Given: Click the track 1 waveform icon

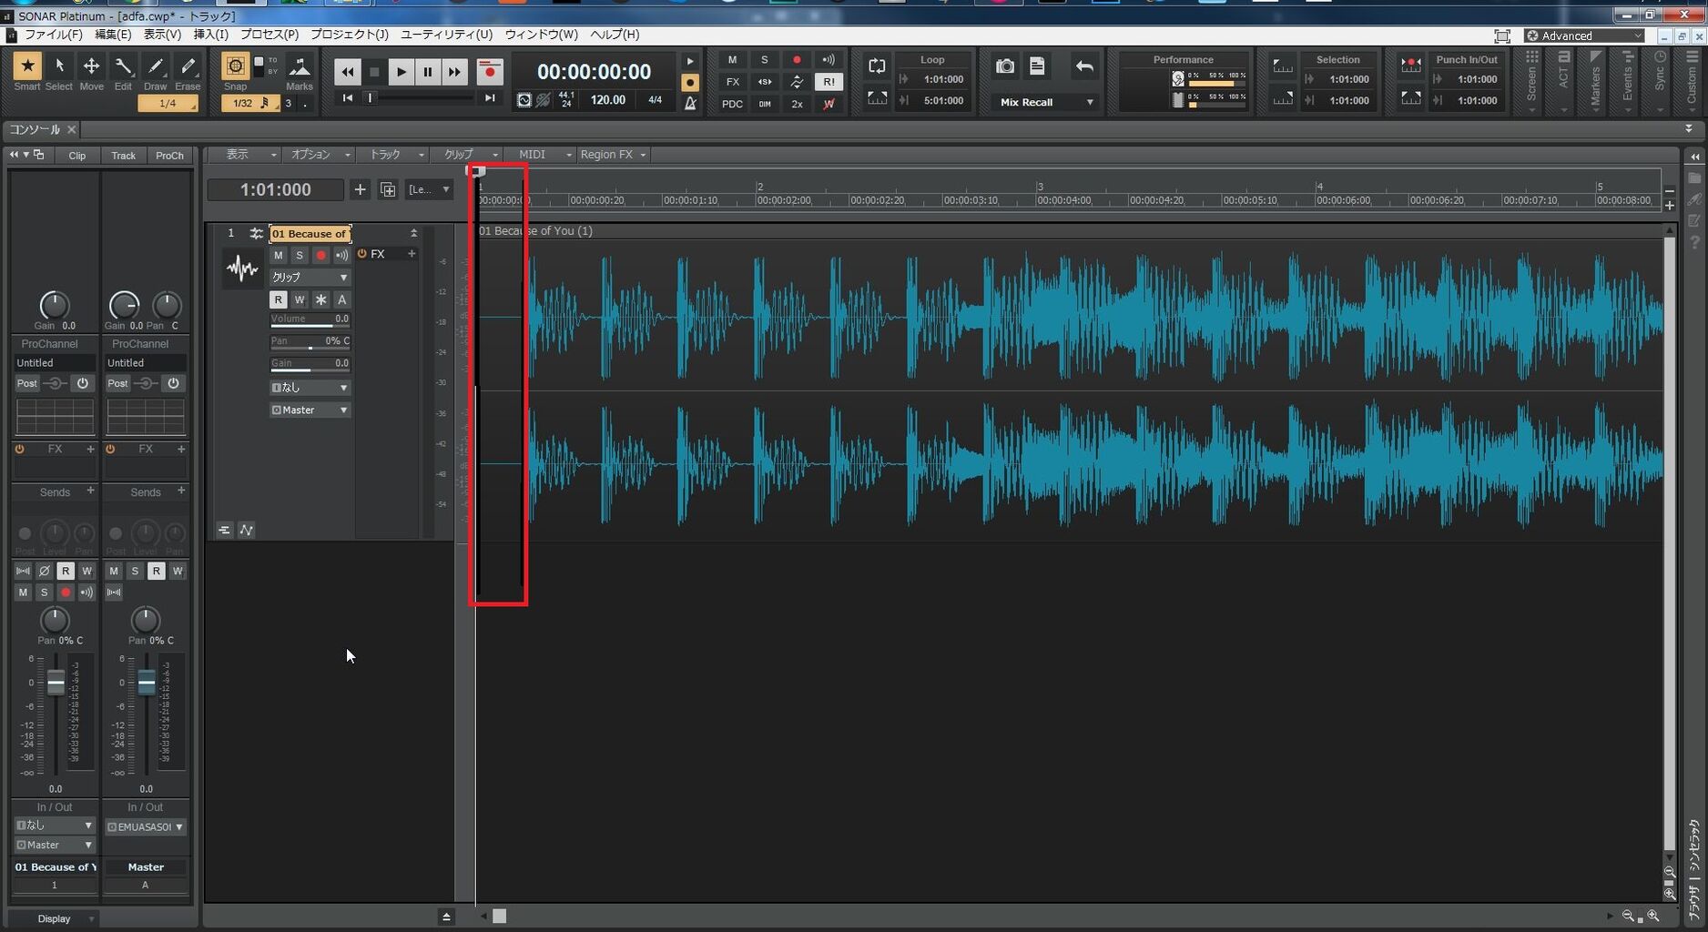Looking at the screenshot, I should click(x=242, y=268).
